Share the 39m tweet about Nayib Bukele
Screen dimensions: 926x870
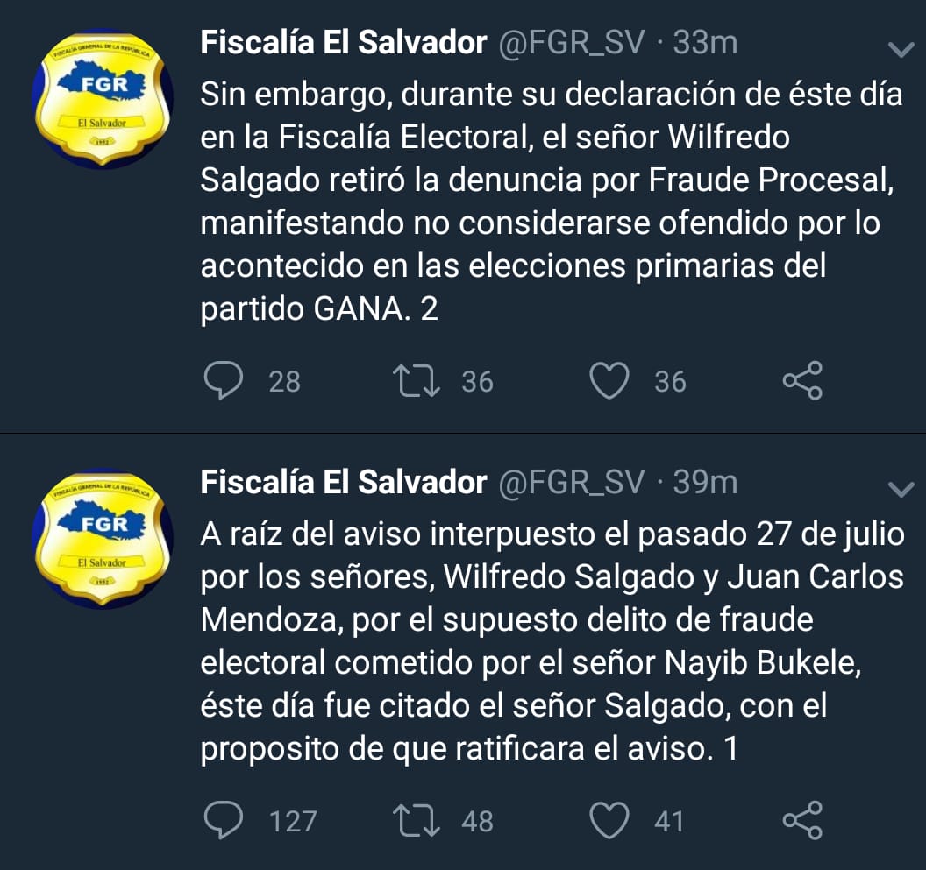click(802, 820)
